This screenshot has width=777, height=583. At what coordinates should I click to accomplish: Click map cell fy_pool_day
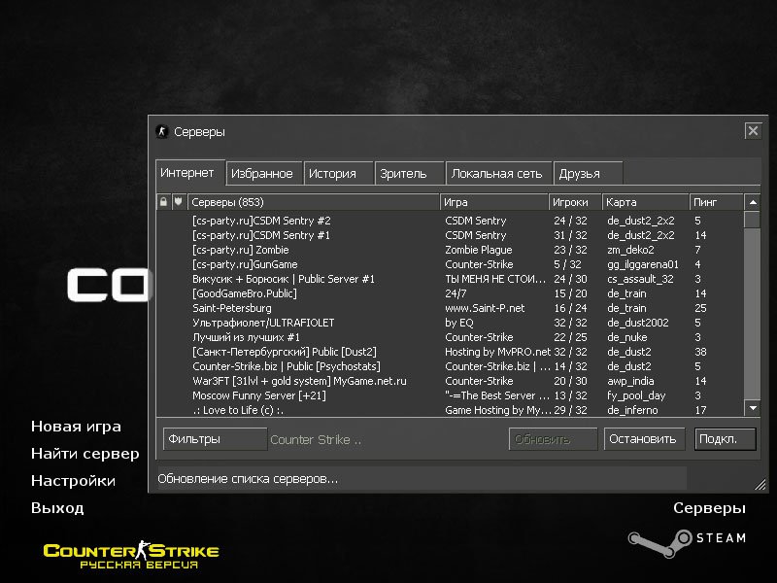point(636,396)
